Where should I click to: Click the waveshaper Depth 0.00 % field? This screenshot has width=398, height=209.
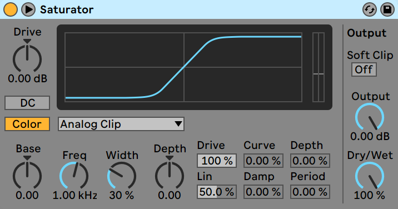click(310, 161)
